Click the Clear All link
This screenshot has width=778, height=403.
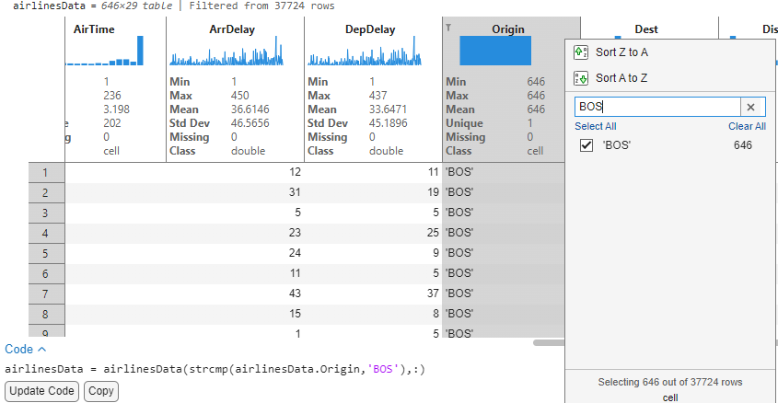(x=746, y=126)
